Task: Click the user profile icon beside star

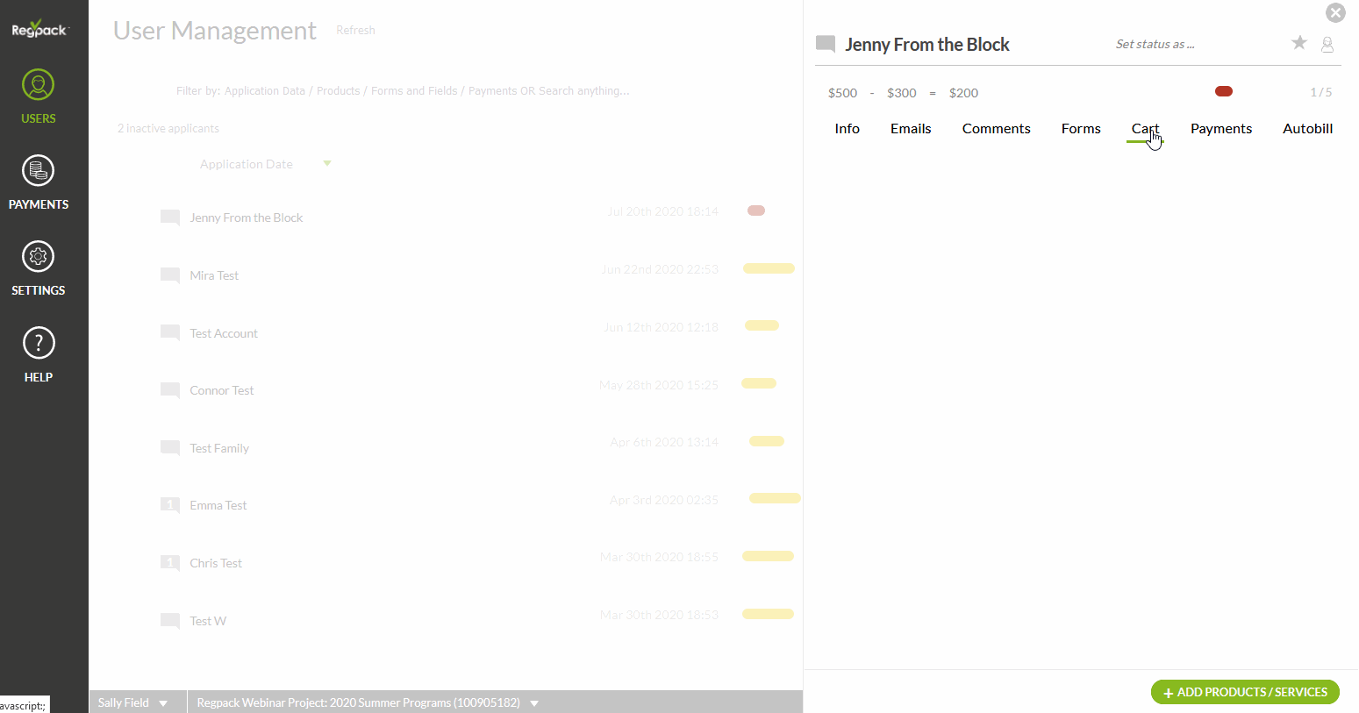Action: click(x=1327, y=45)
